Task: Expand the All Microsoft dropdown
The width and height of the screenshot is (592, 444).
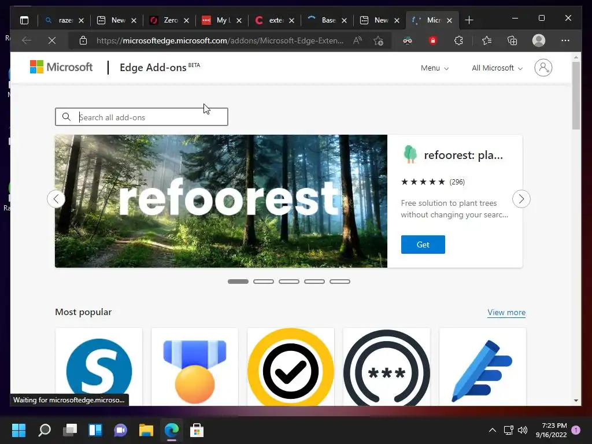Action: 497,68
